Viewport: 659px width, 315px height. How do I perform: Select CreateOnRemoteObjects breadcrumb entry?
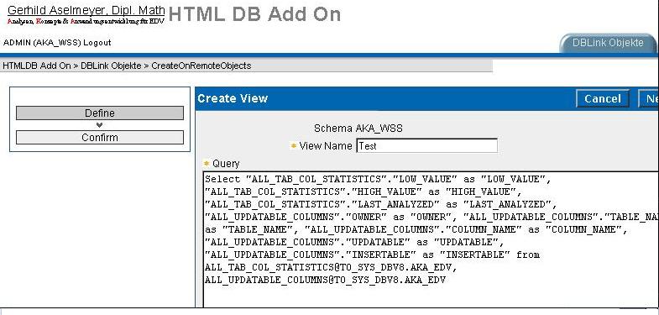[x=201, y=66]
